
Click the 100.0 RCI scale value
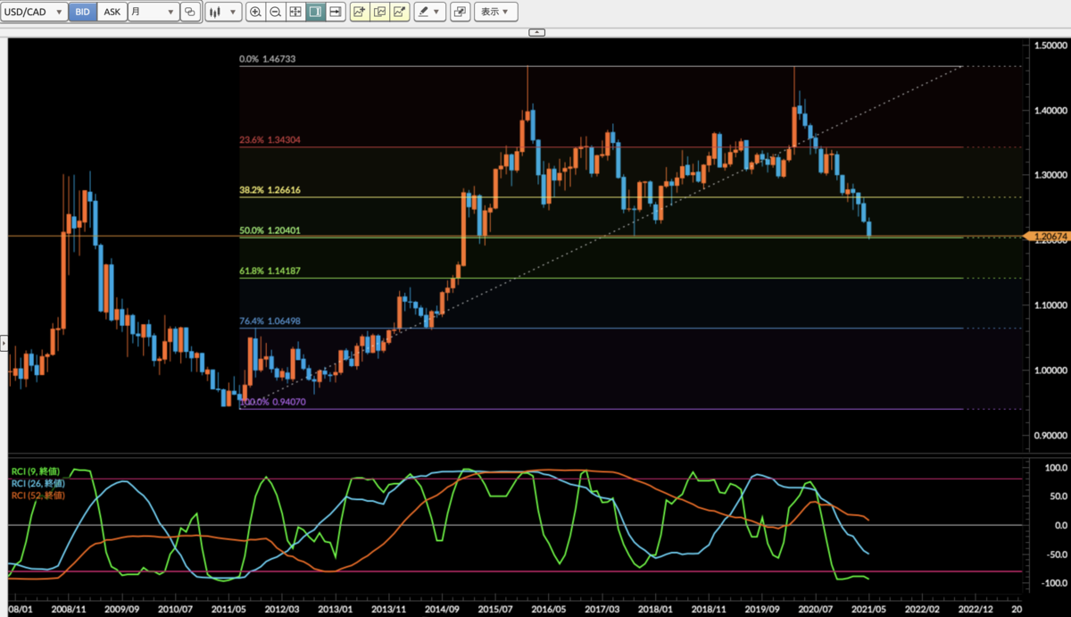click(1057, 468)
